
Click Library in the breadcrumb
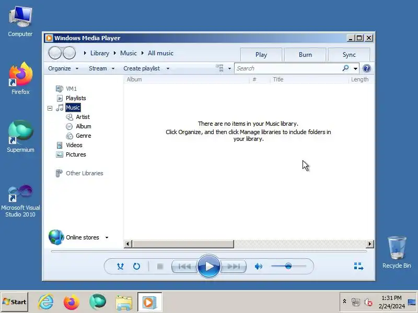[x=100, y=53]
